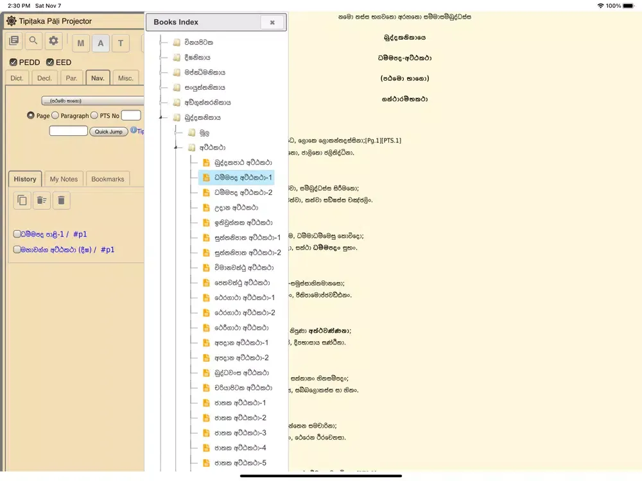
Task: Open ජාතක අට්ඨකථා-5 in books tree
Action: coord(240,463)
